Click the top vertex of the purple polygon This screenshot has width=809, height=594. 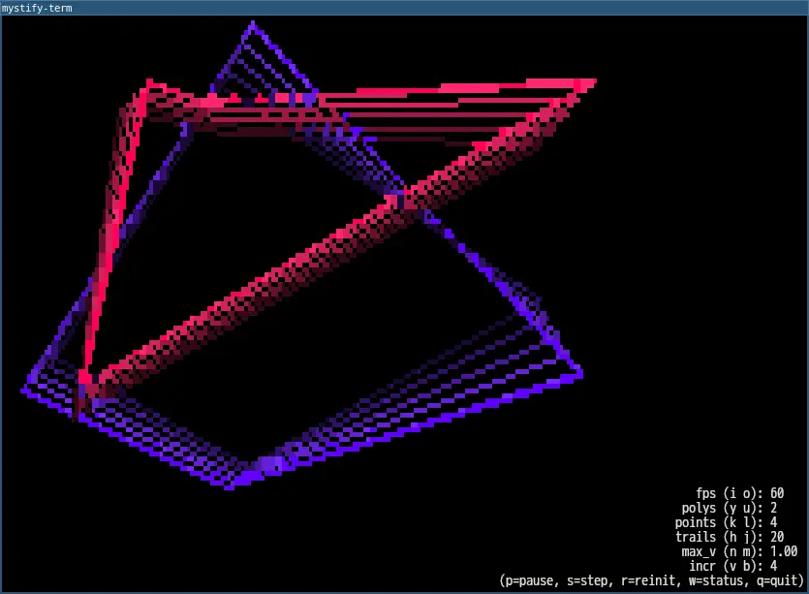[x=252, y=26]
